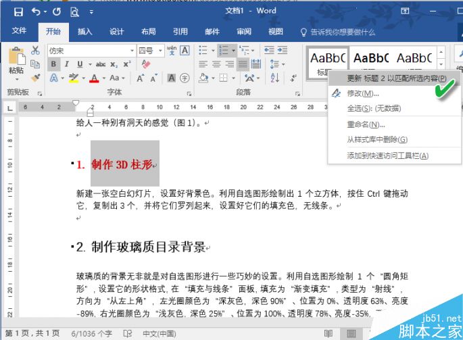
Task: Open the 文件 (File) tab
Action: point(19,30)
